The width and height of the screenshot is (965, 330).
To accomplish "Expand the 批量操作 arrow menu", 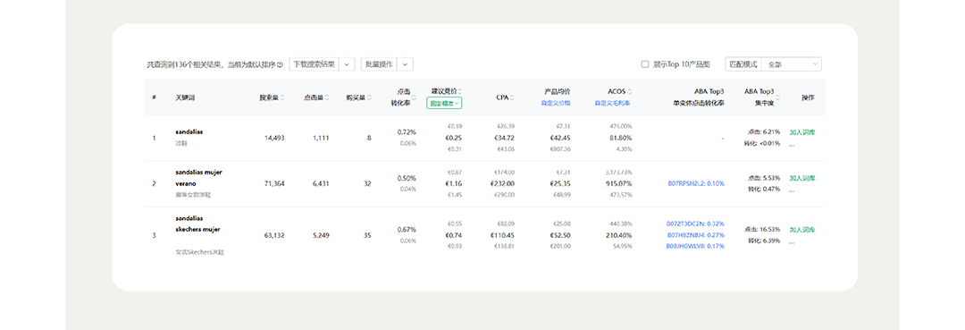I will pos(405,64).
